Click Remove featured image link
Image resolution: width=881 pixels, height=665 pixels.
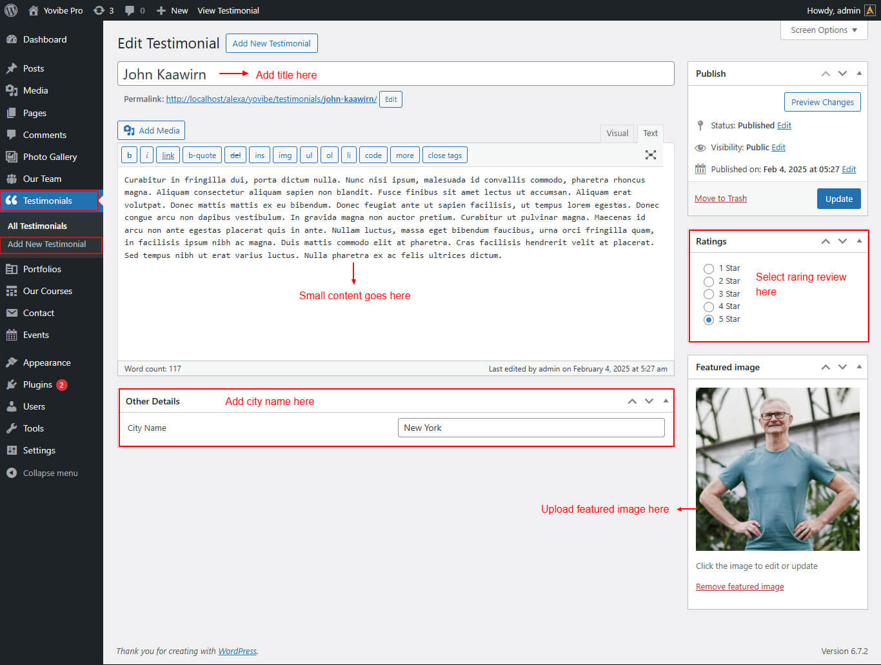(x=740, y=586)
